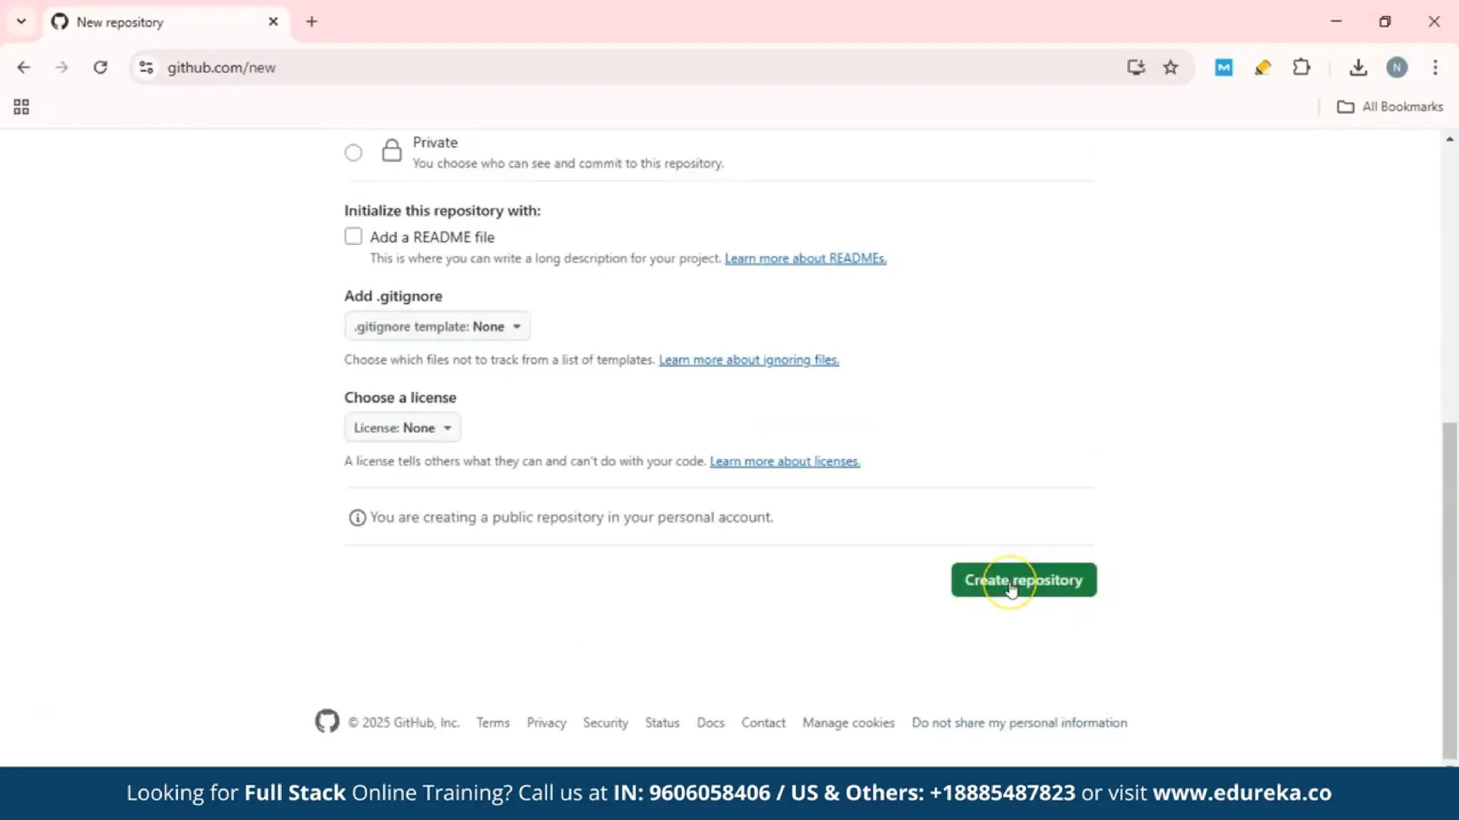Open the Contact footer link
1459x820 pixels.
[x=763, y=722]
